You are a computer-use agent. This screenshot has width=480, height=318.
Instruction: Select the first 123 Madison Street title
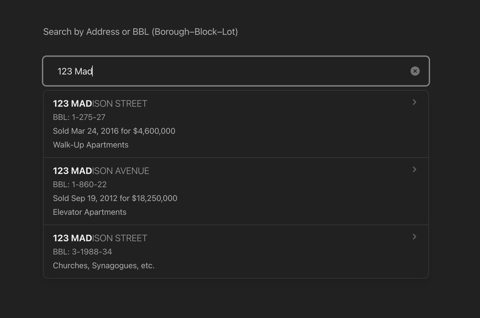(100, 104)
